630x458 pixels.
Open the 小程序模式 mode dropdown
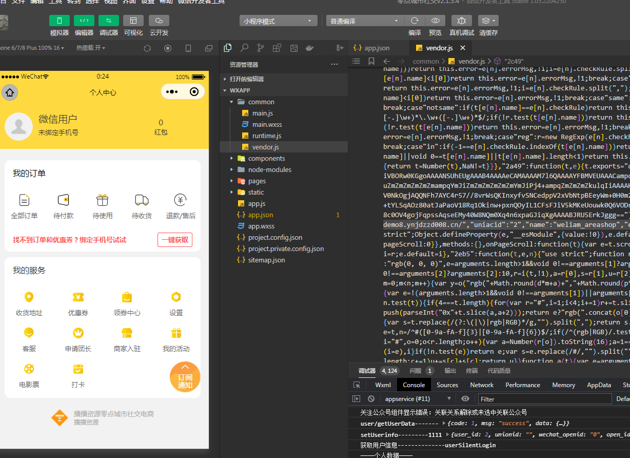(x=279, y=21)
